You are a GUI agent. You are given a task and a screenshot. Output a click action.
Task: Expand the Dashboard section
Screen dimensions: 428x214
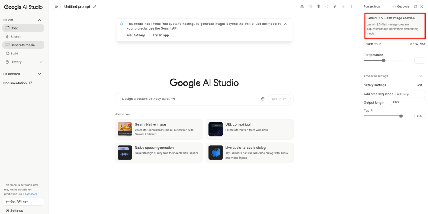[x=40, y=74]
